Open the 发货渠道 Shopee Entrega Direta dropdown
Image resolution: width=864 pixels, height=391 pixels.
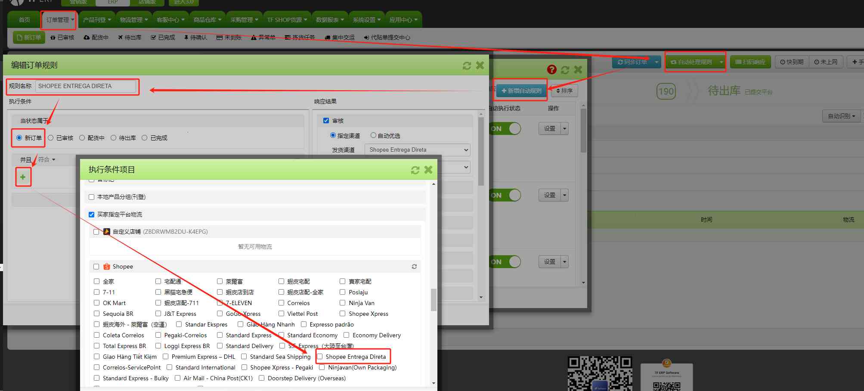[417, 150]
